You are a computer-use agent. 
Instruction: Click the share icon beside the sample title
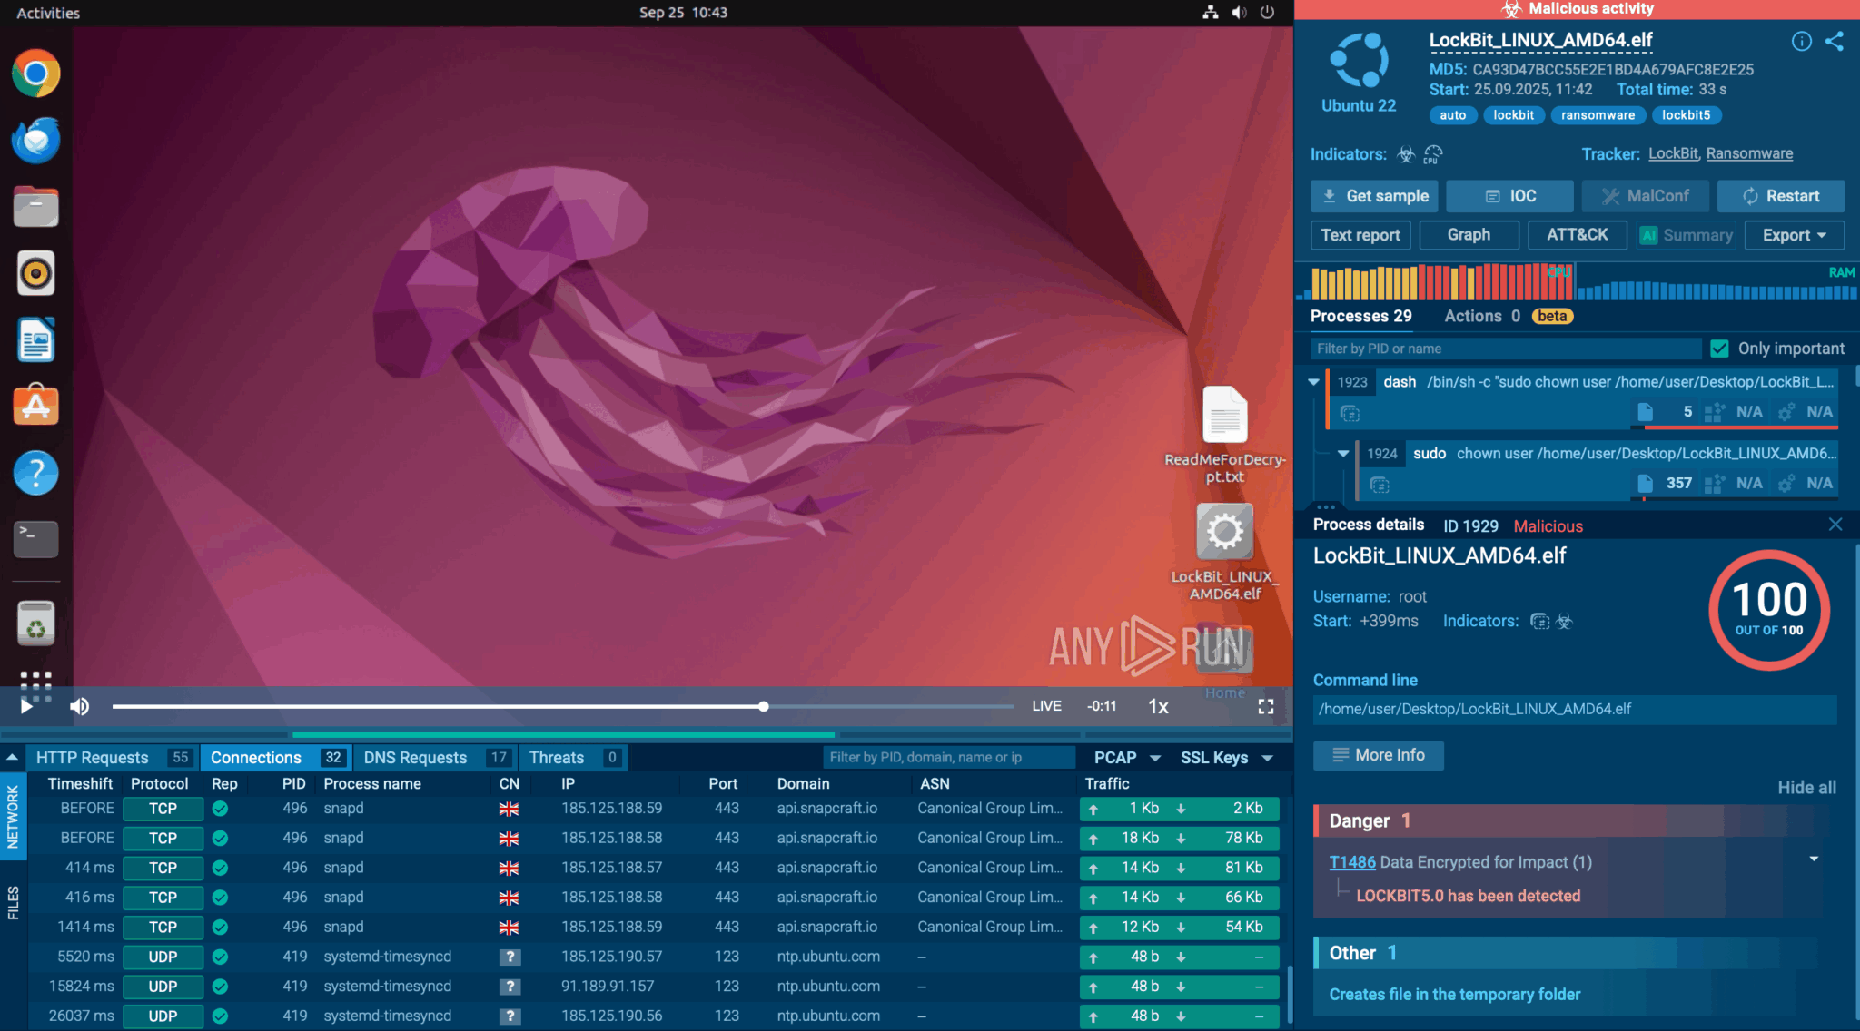coord(1835,42)
